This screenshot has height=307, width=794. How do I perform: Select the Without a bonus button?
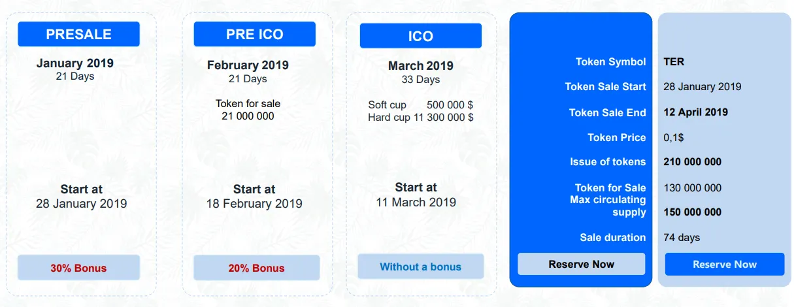pos(420,267)
